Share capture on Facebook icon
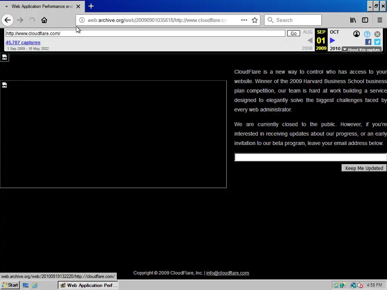 click(368, 42)
